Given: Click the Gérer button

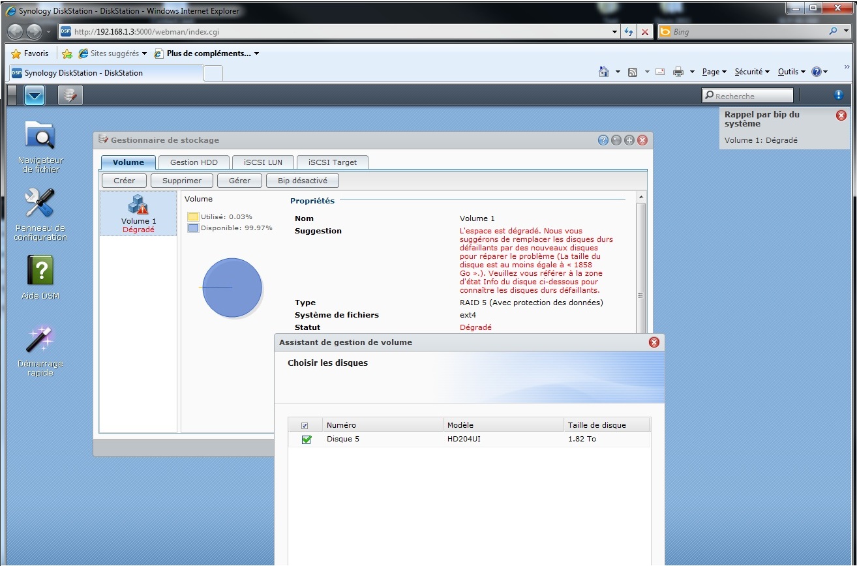Looking at the screenshot, I should 239,181.
